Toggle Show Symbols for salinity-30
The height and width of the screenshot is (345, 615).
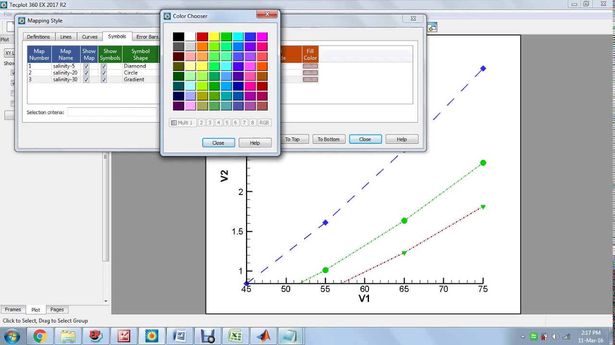tap(104, 80)
